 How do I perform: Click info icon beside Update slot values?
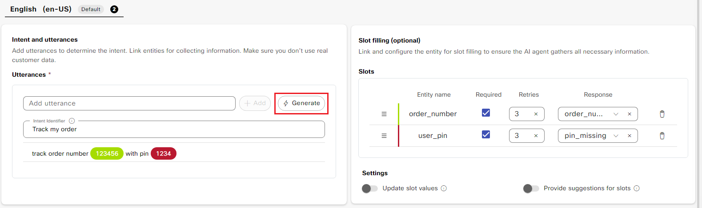444,188
